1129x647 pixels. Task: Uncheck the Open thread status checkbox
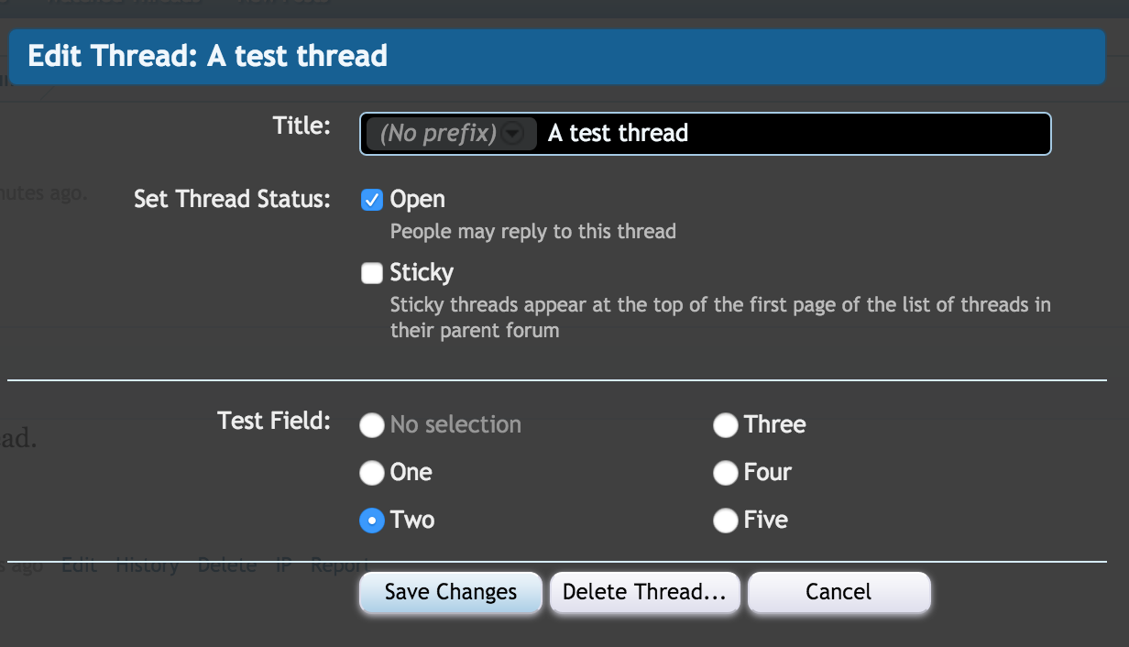[371, 200]
